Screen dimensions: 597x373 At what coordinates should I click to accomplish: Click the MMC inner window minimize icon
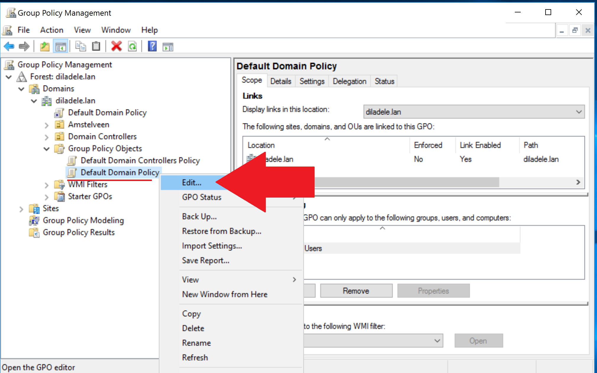tap(562, 30)
